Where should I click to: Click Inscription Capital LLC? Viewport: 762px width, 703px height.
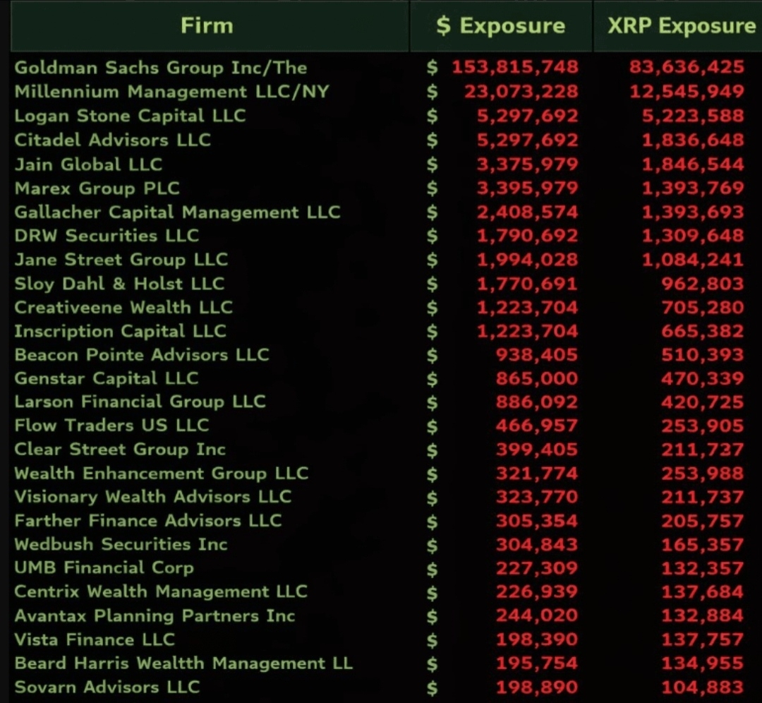[x=120, y=331]
